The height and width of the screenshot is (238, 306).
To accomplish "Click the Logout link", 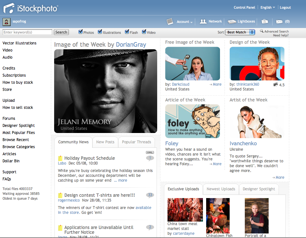I will [285, 7].
